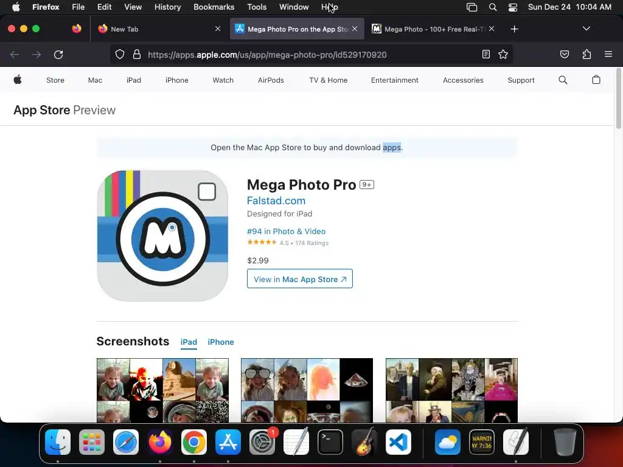Launch Google Chrome from the Dock

[x=194, y=441]
